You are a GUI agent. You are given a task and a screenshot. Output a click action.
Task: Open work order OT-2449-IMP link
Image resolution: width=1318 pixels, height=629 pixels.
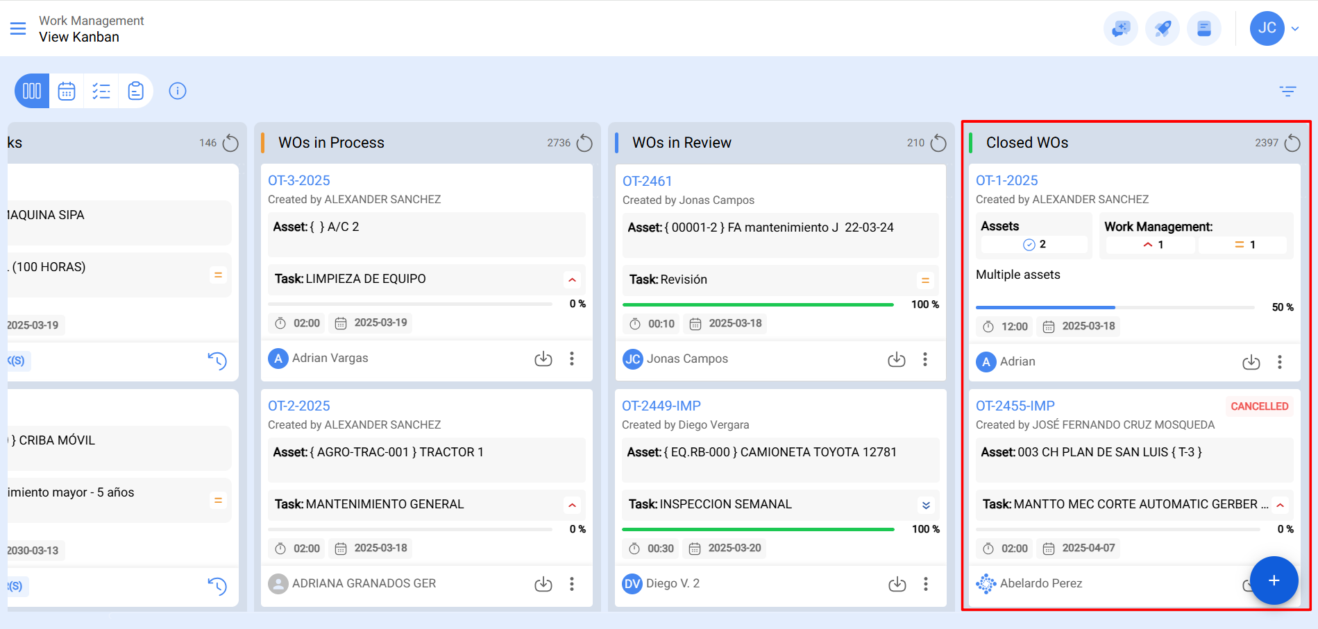(x=661, y=406)
